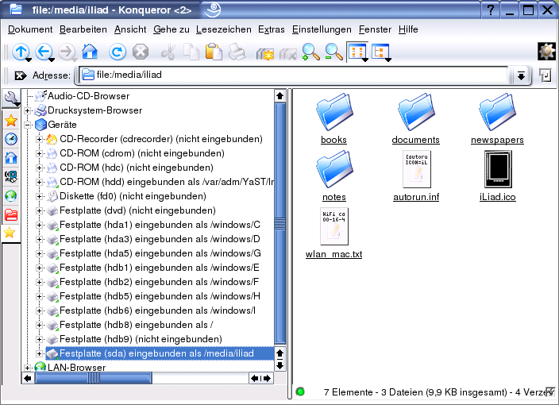Click the tree panel horizontal scrollbar thumb

click(x=94, y=378)
